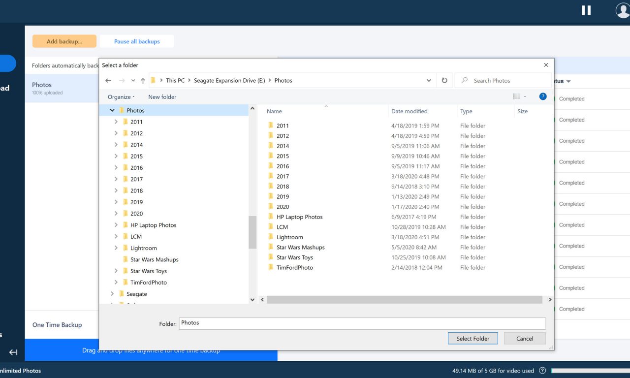Screen dimensions: 630x378
Task: Click the Select Folder button
Action: pyautogui.click(x=472, y=339)
